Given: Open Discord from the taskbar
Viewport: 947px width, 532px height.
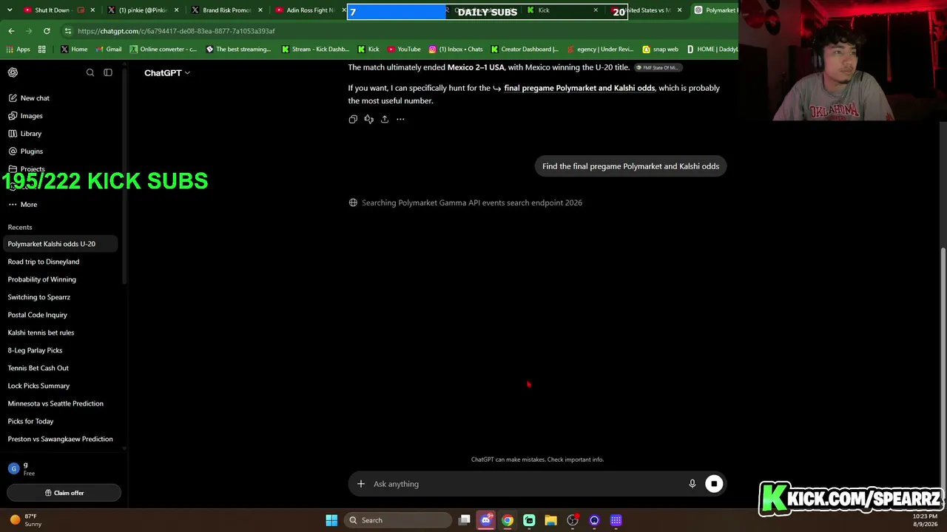Looking at the screenshot, I should point(486,520).
